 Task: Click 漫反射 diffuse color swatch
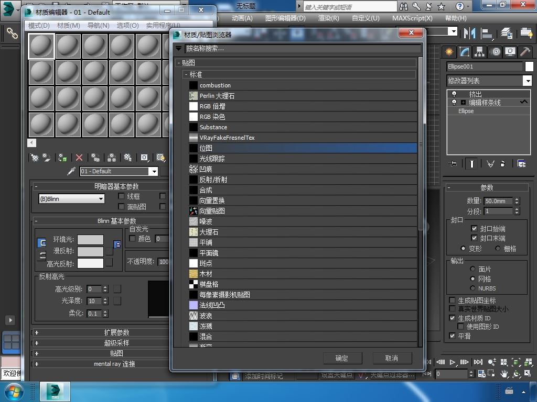(90, 252)
